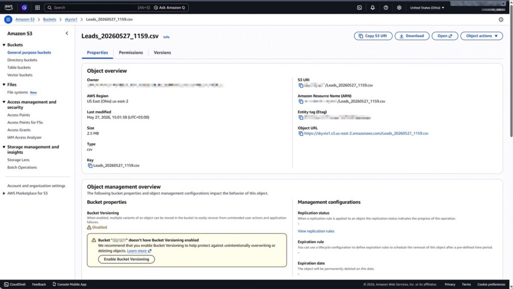Viewport: 513px width, 289px height.
Task: Click Ask Amazon Q in search bar
Action: pos(169,8)
